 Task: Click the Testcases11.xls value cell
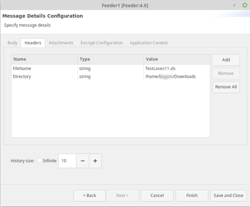(161, 68)
